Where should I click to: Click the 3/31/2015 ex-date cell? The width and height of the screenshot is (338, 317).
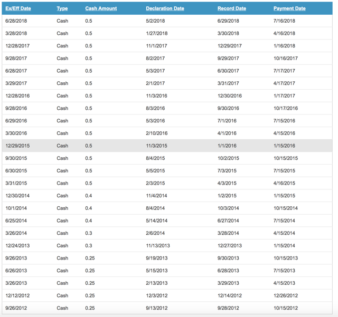pyautogui.click(x=16, y=183)
